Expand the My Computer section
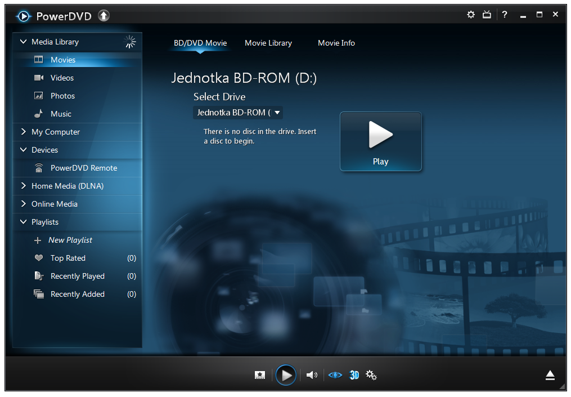Screen dimensions: 571x397 coord(23,132)
